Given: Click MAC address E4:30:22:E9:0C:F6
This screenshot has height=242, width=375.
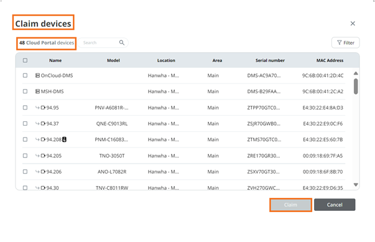Looking at the screenshot, I should pos(323,124).
